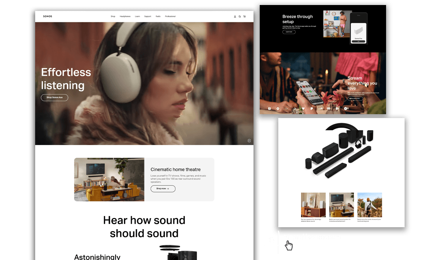The width and height of the screenshot is (434, 260).
Task: Open the outdoor hiker thumbnail image
Action: tap(369, 205)
